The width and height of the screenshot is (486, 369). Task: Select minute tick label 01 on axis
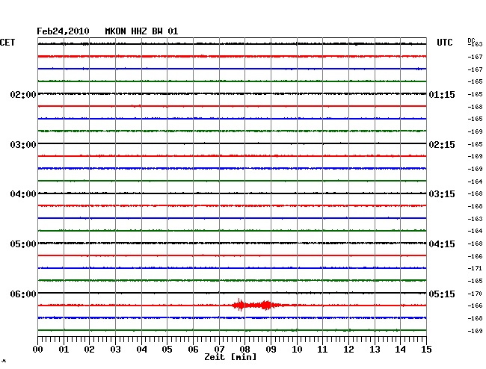click(64, 349)
